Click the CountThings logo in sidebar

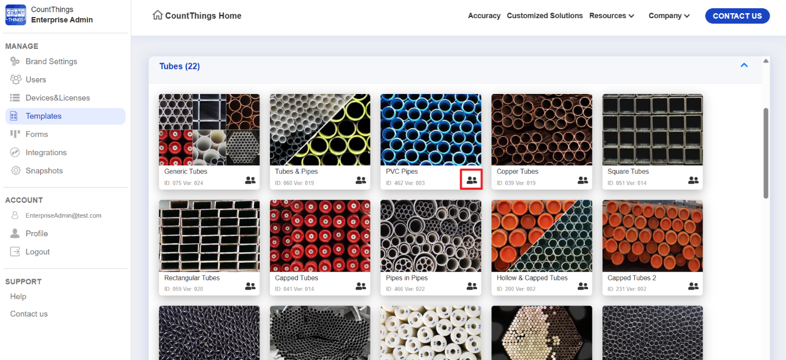16,15
